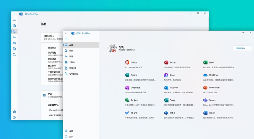This screenshot has height=139, width=254.
Task: Collapse the back window navigation hamburger
Action: [x=14, y=20]
